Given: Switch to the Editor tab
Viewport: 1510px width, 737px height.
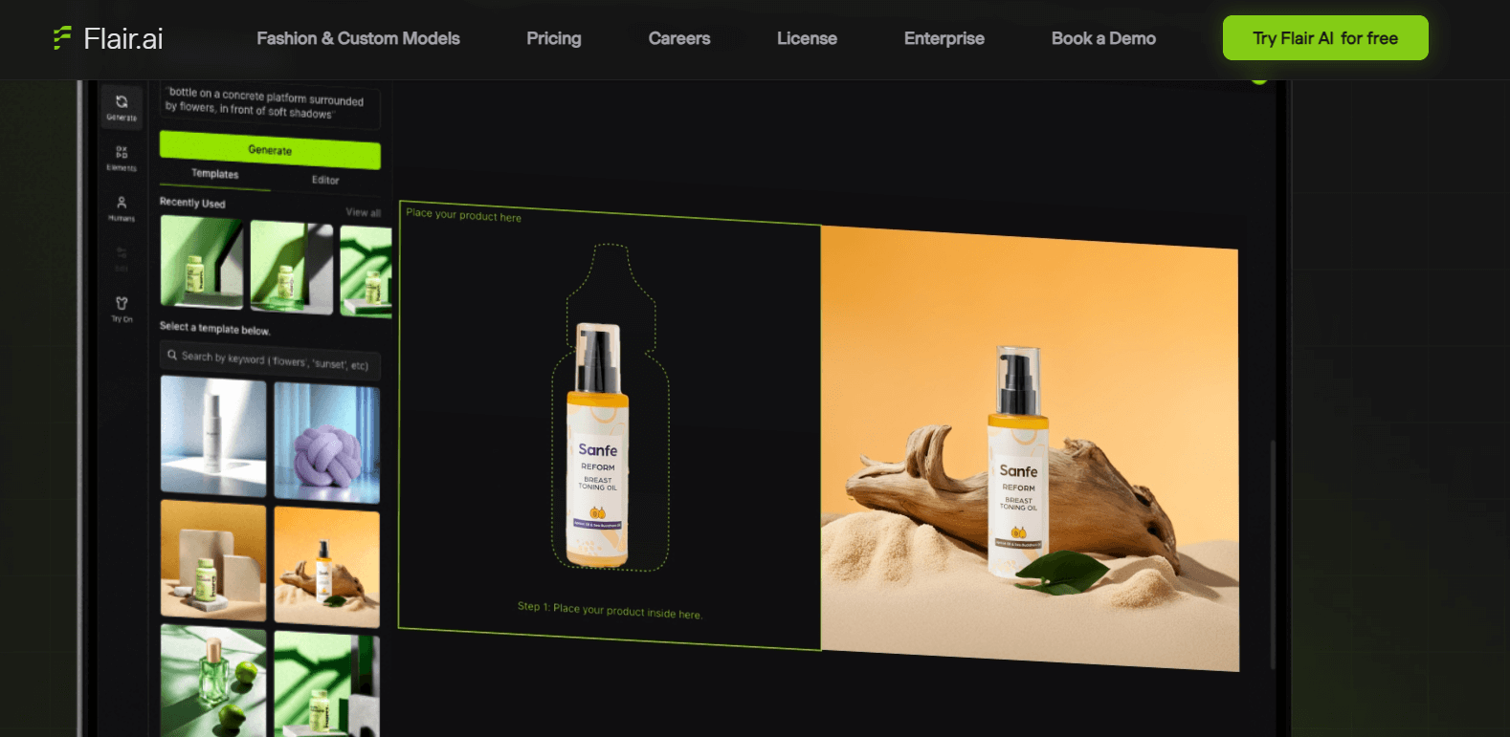Looking at the screenshot, I should (325, 180).
